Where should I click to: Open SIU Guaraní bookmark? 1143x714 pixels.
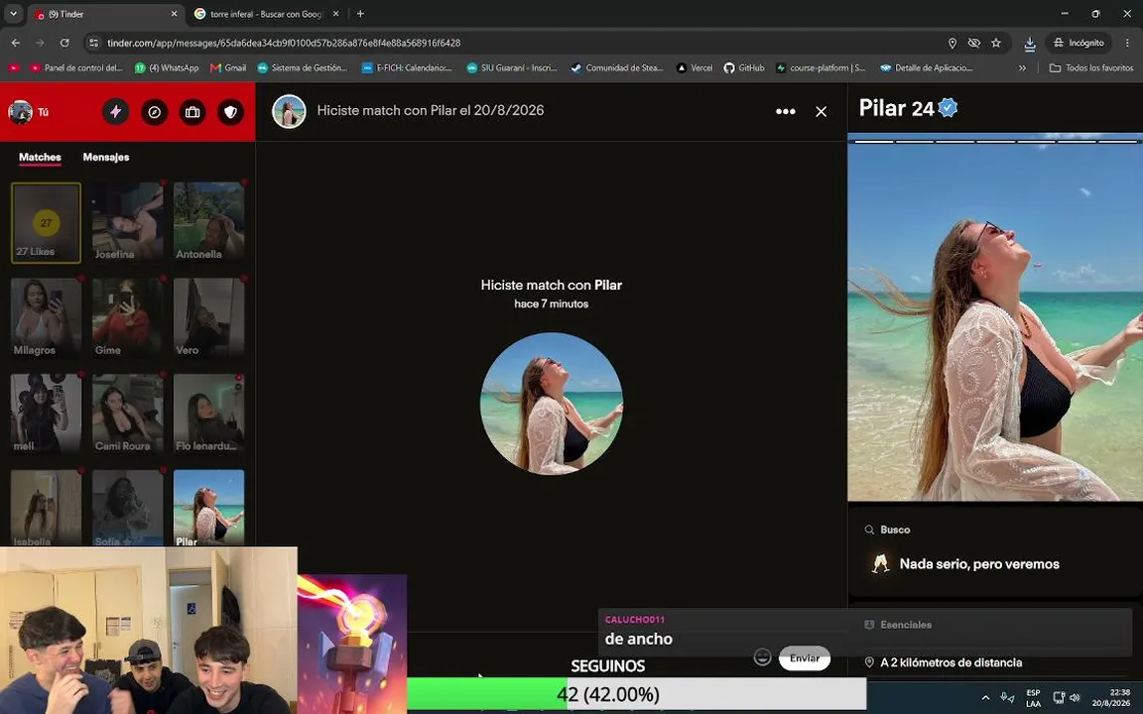click(x=512, y=67)
